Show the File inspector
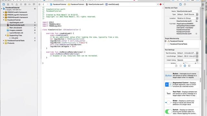207x116 pixels. (x=180, y=4)
